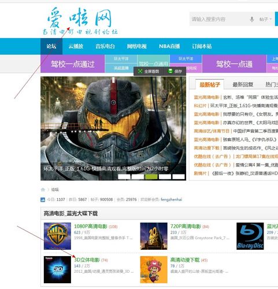278x289 pixels.
Task: Click the purple 驾校一点通过 ad tile
Action: (73, 64)
